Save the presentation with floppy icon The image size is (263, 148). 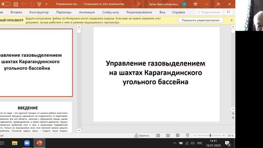(16, 5)
